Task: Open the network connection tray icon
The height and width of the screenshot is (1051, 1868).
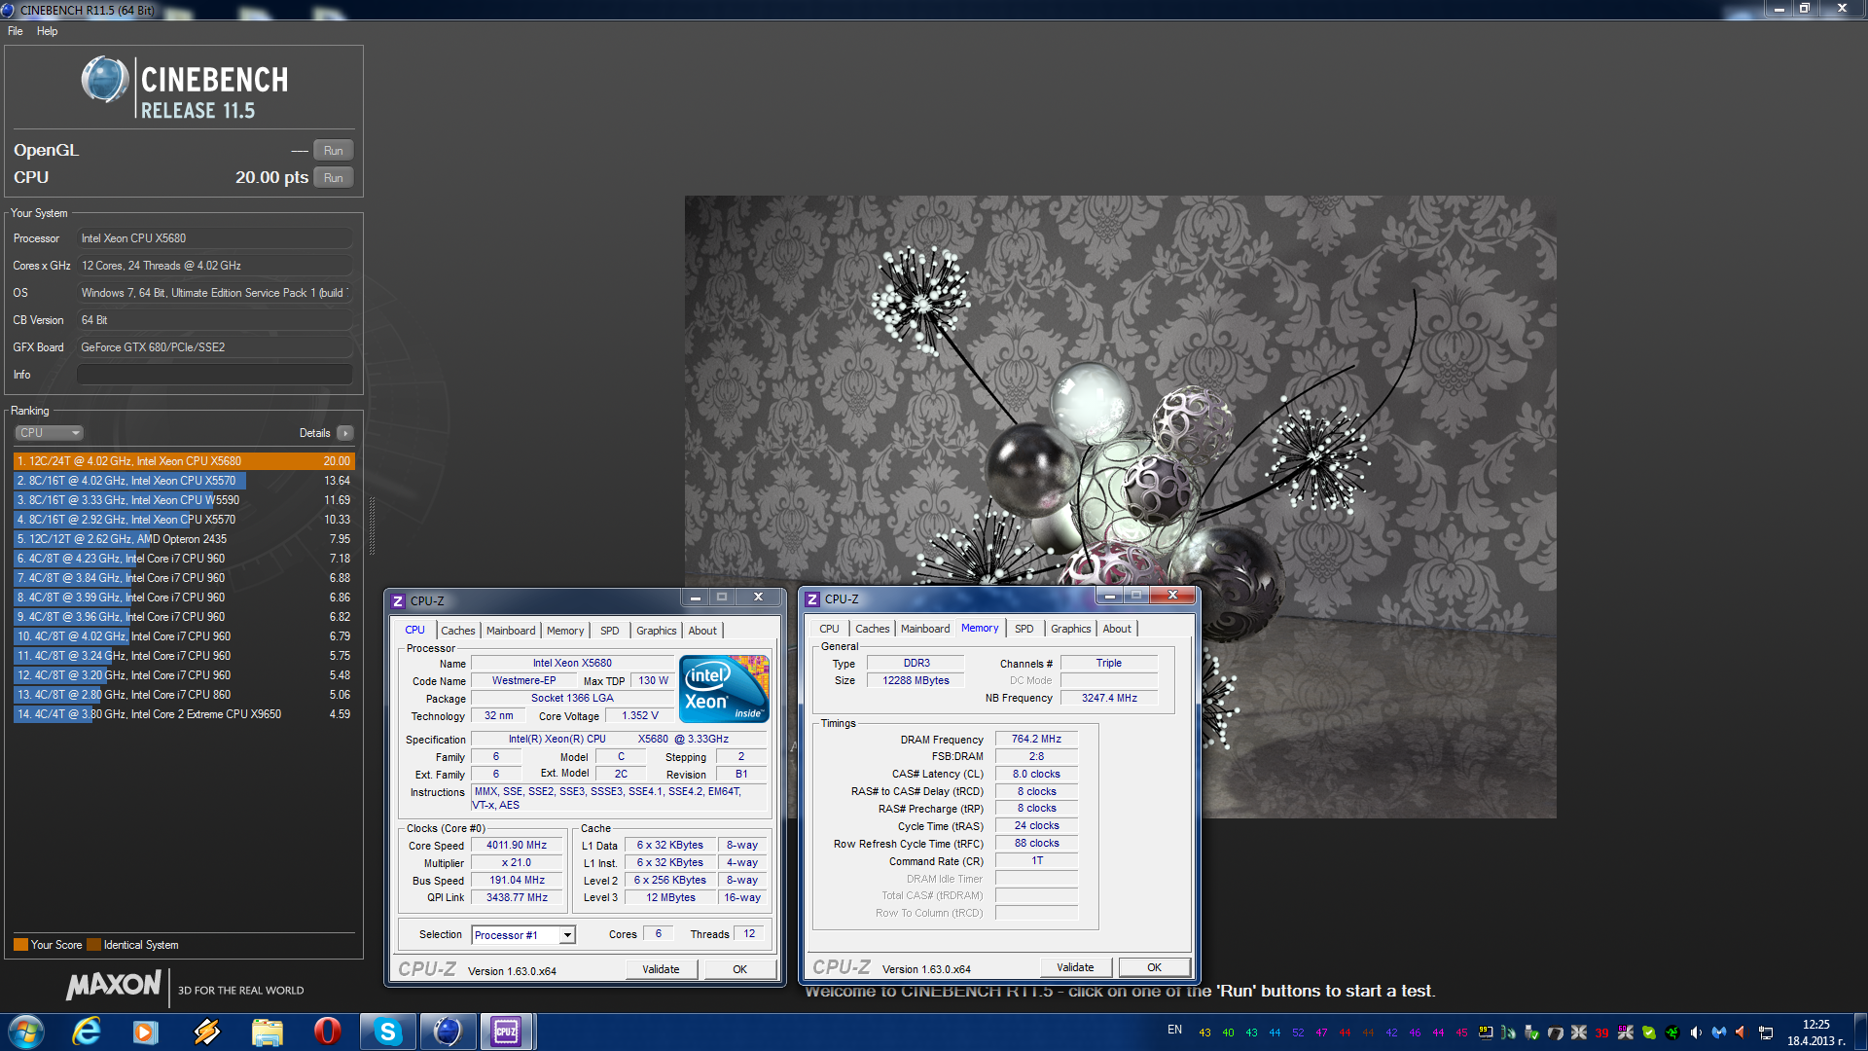Action: tap(1766, 1033)
